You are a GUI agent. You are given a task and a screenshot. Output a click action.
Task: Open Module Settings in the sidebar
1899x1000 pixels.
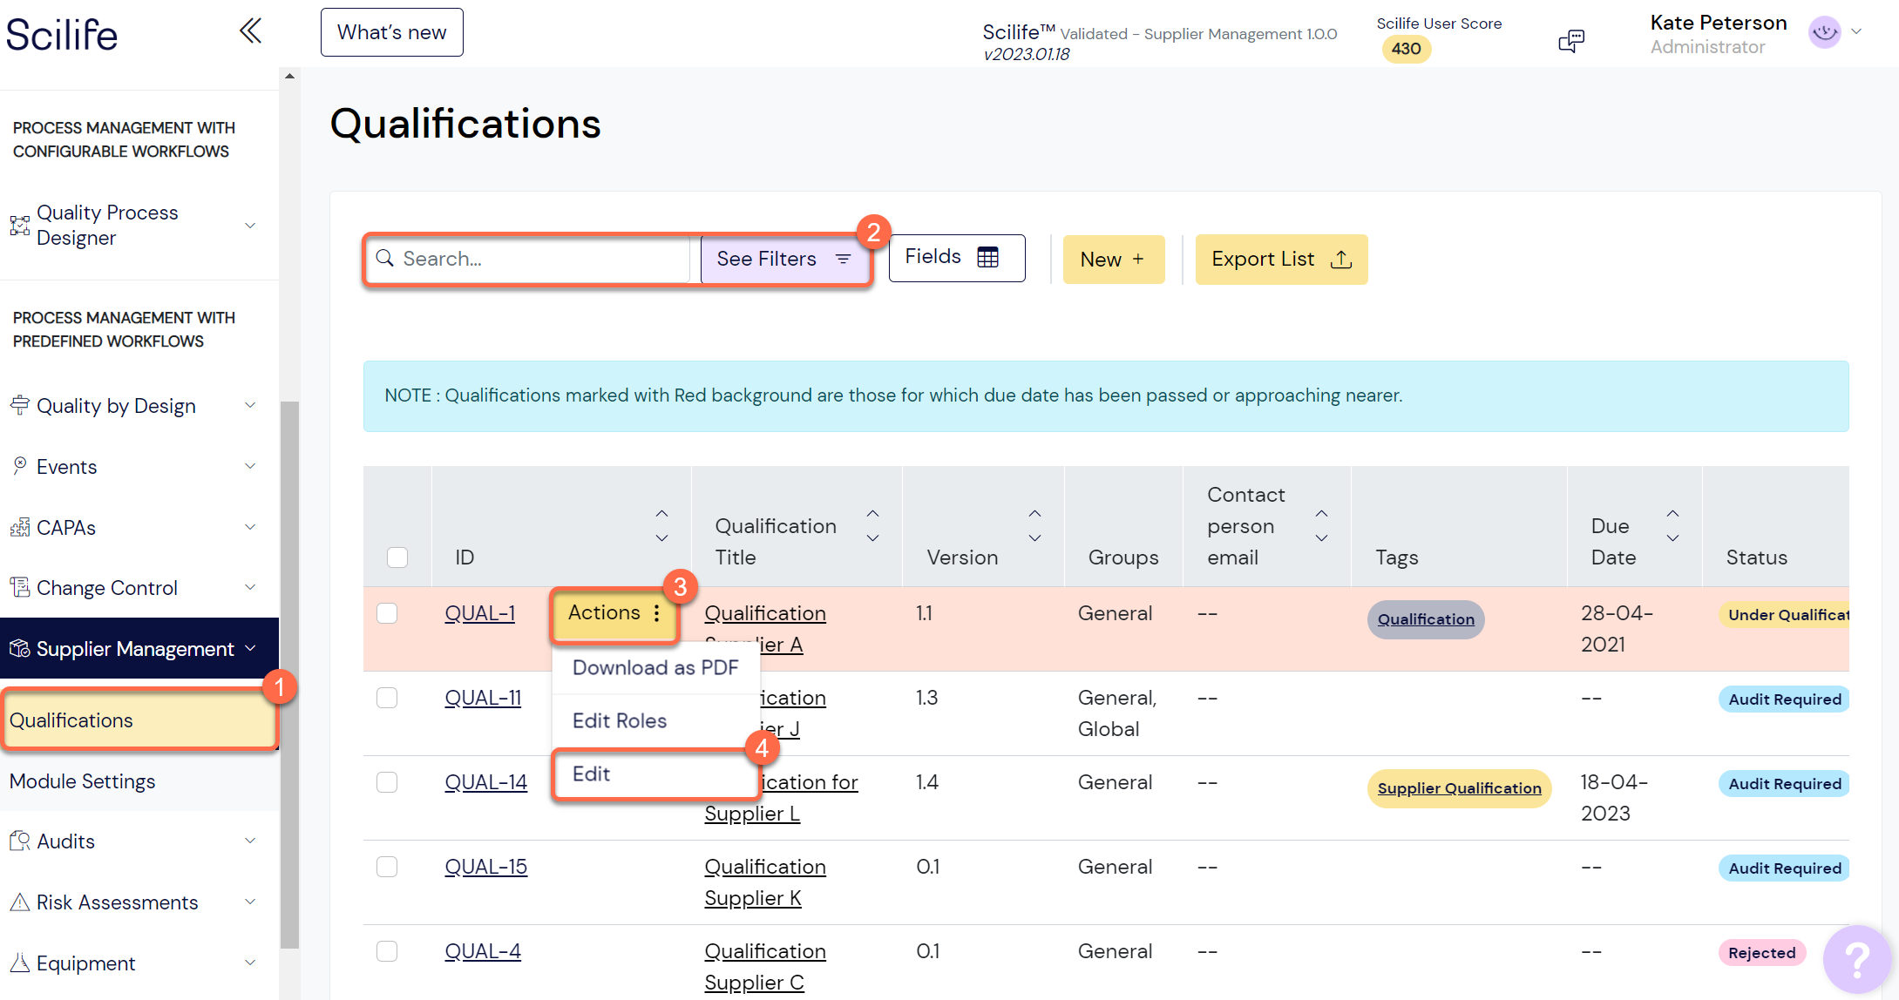tap(139, 781)
